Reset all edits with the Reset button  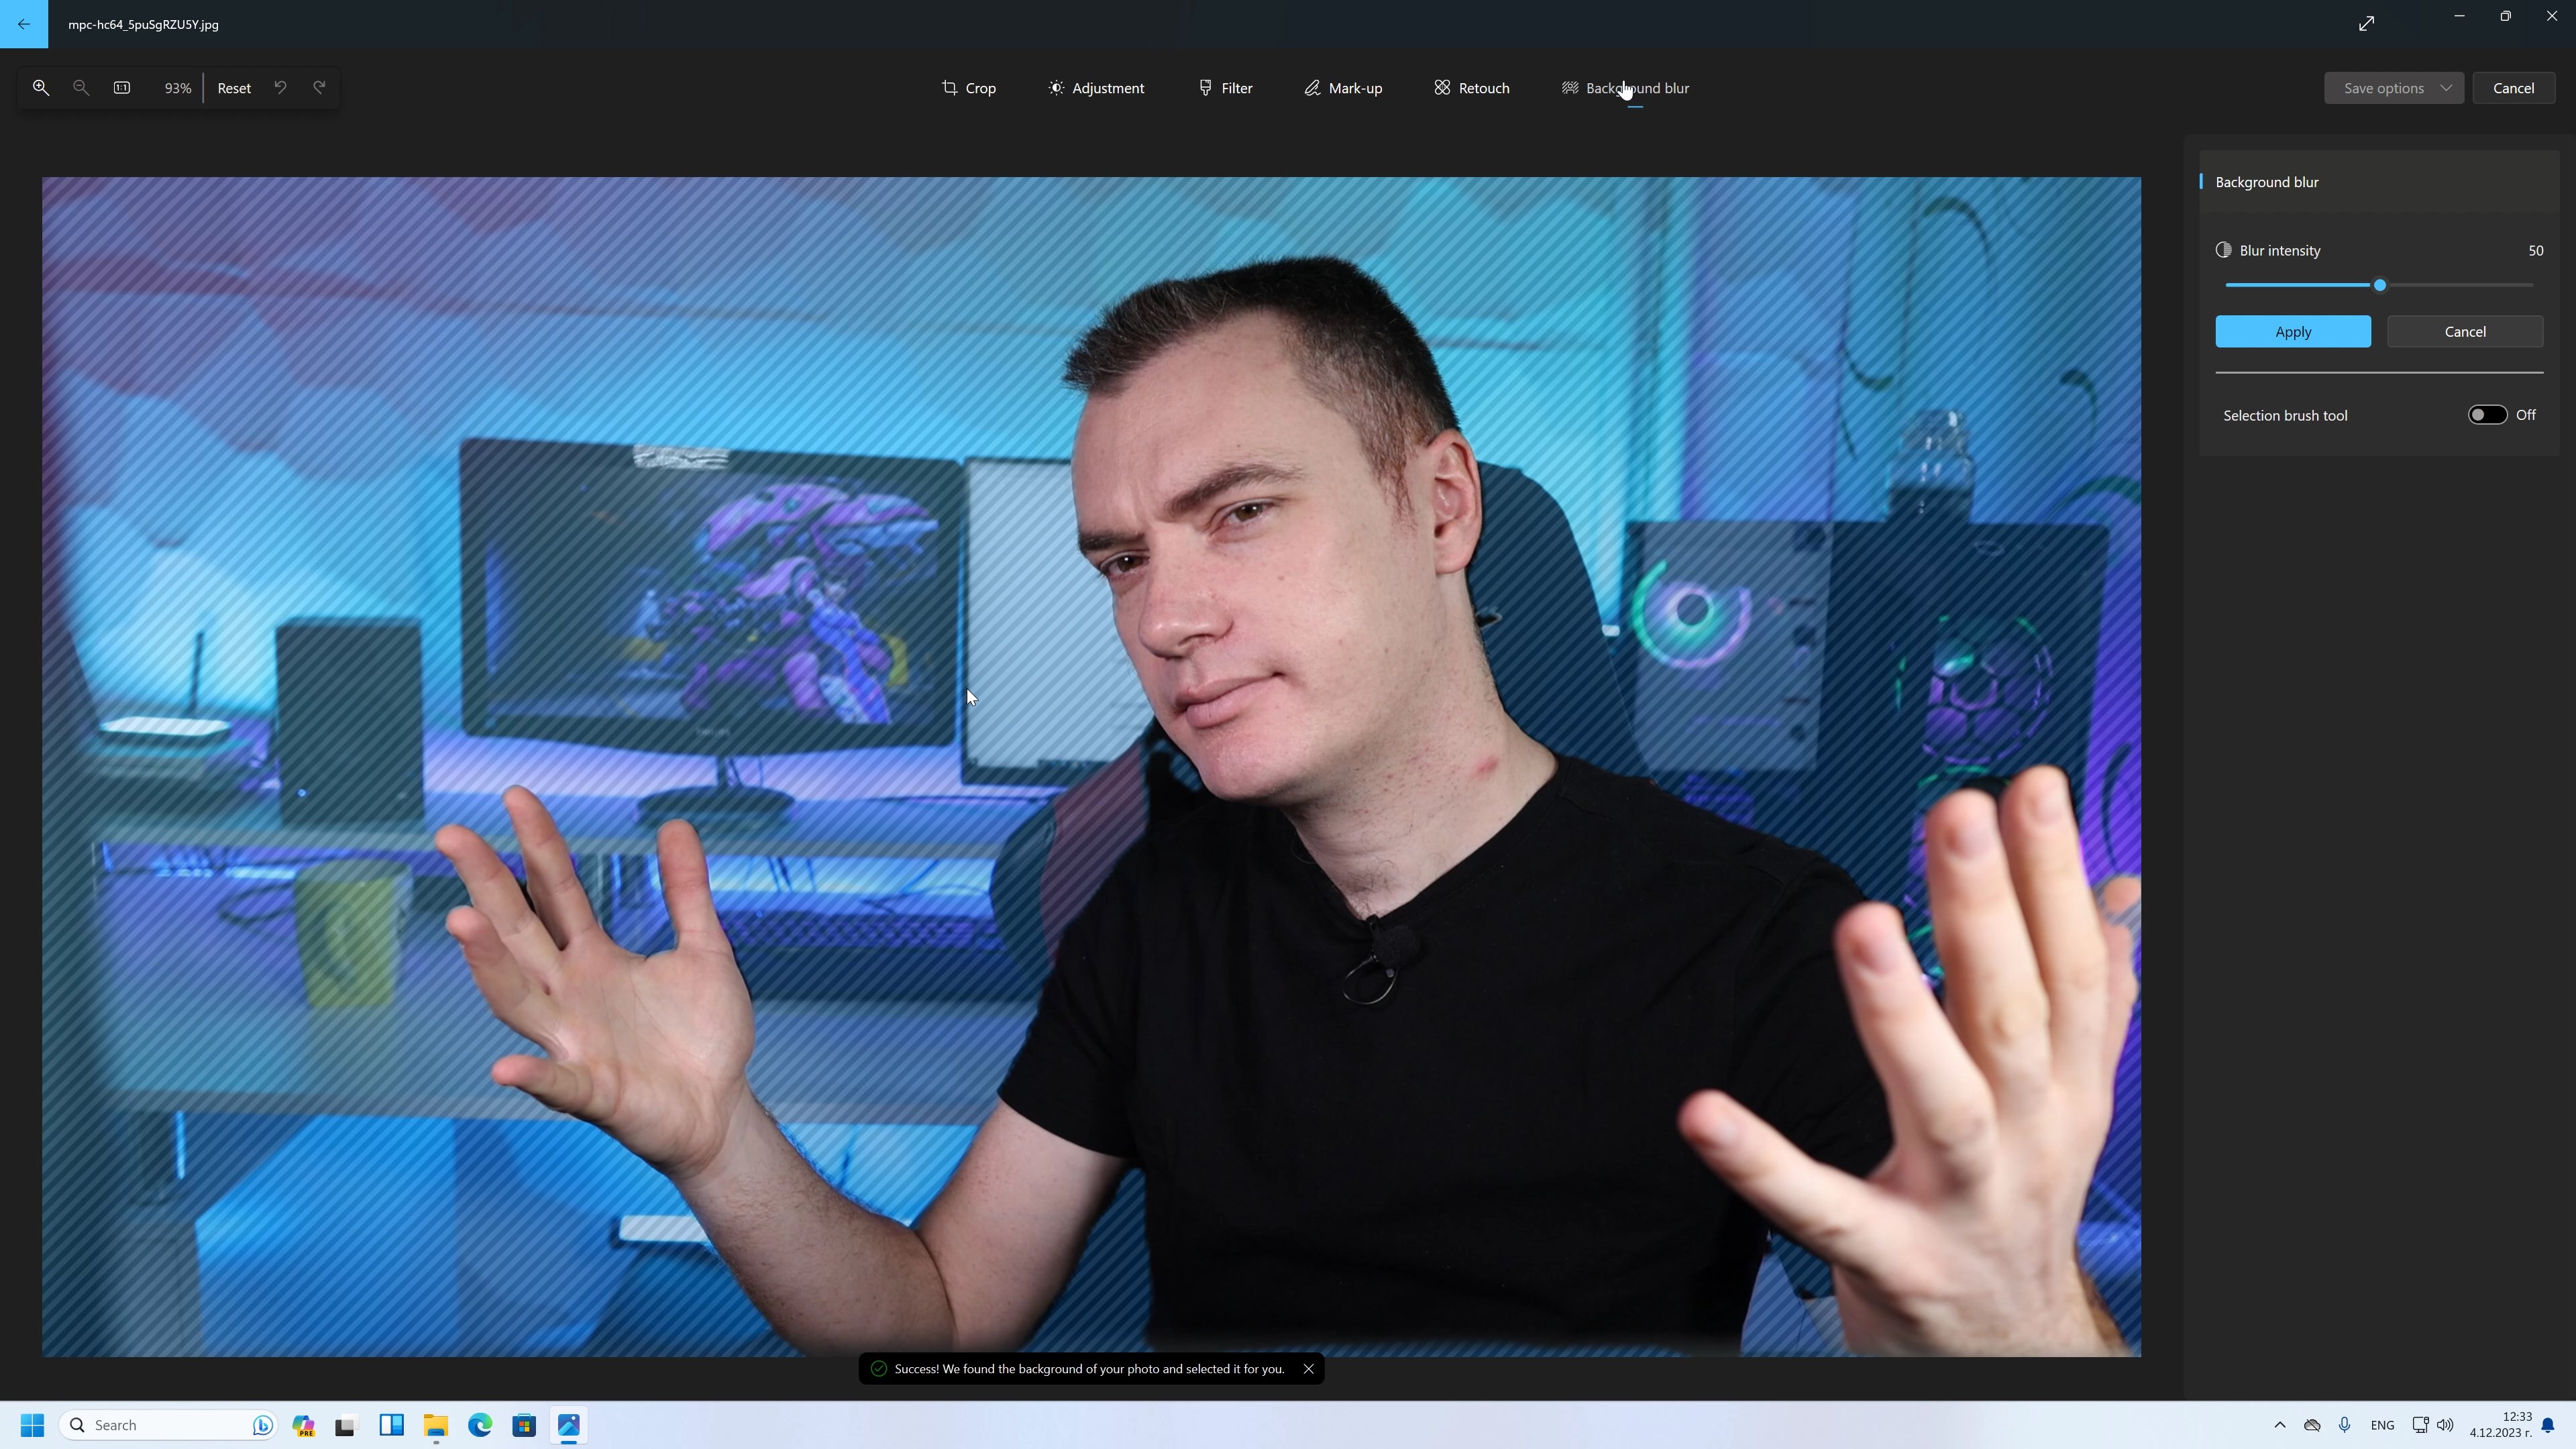234,88
